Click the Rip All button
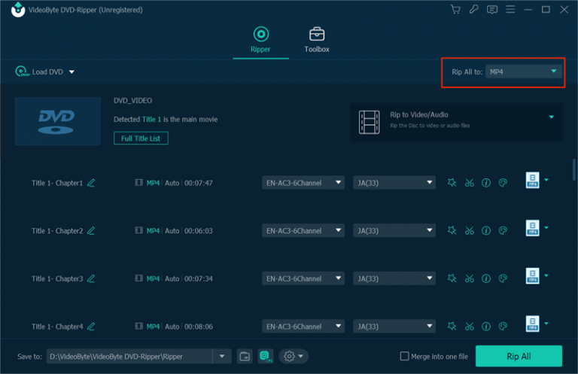578x374 pixels. pos(519,356)
